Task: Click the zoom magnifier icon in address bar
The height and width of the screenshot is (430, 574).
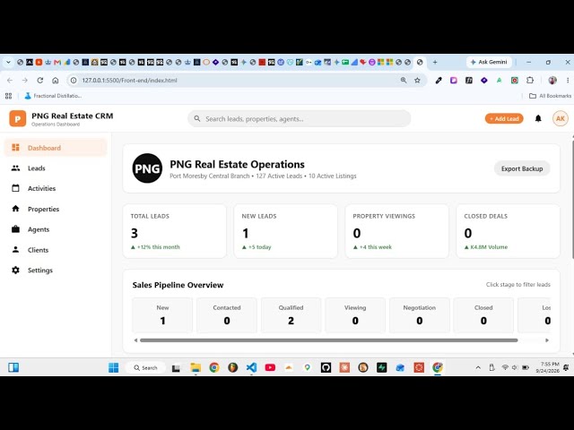Action: pyautogui.click(x=404, y=80)
